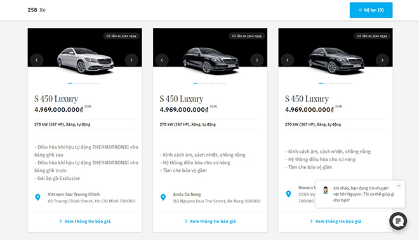
Task: Click the white S 450 Luxury car thumbnail
Action: pos(86,61)
